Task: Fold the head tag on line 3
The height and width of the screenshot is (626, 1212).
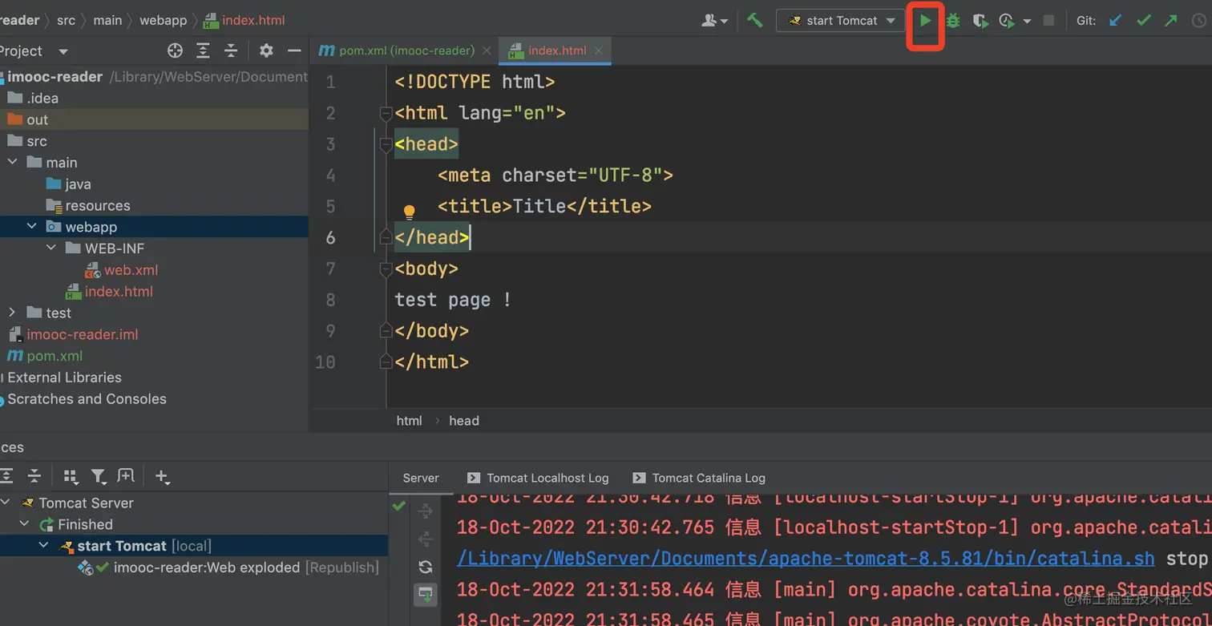Action: coord(386,145)
